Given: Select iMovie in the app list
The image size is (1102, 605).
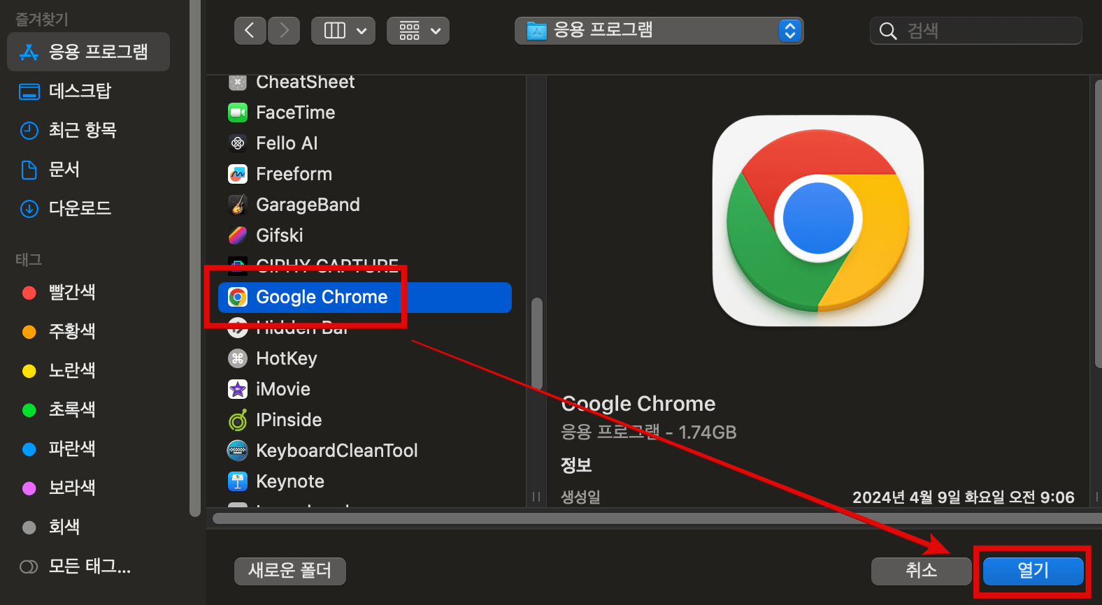Looking at the screenshot, I should pos(365,389).
